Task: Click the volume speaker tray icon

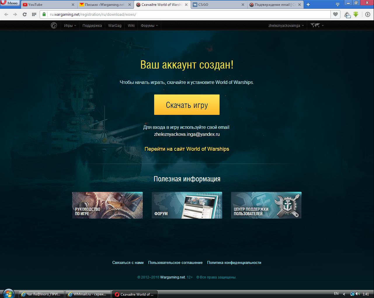Action: 357,294
